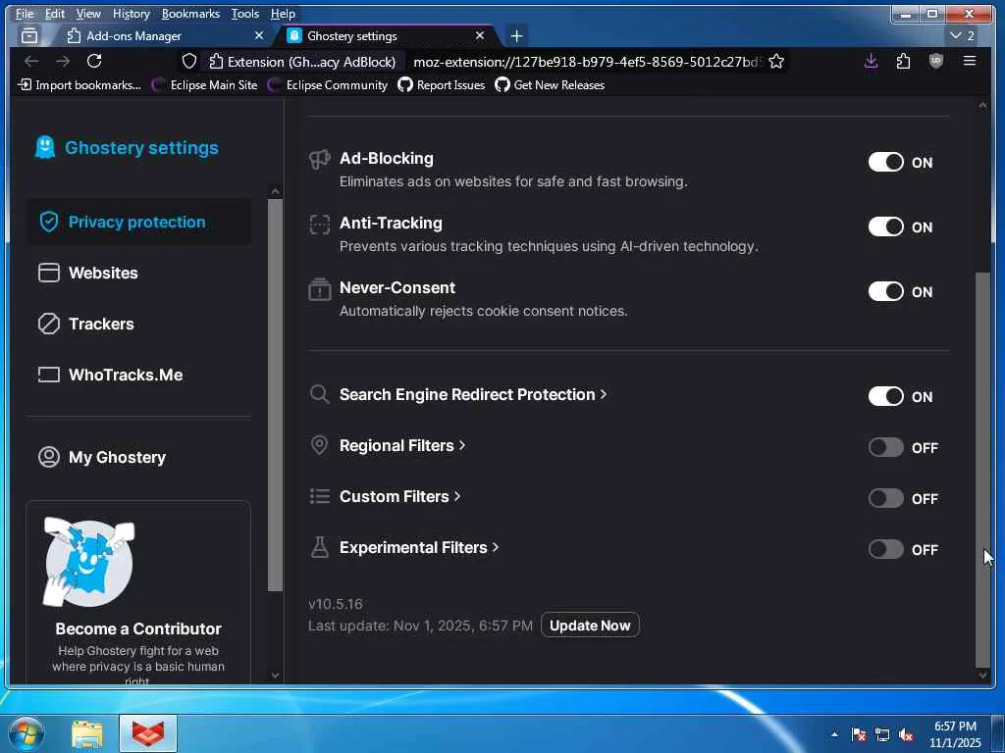Bookmark this page with the star icon

click(776, 62)
